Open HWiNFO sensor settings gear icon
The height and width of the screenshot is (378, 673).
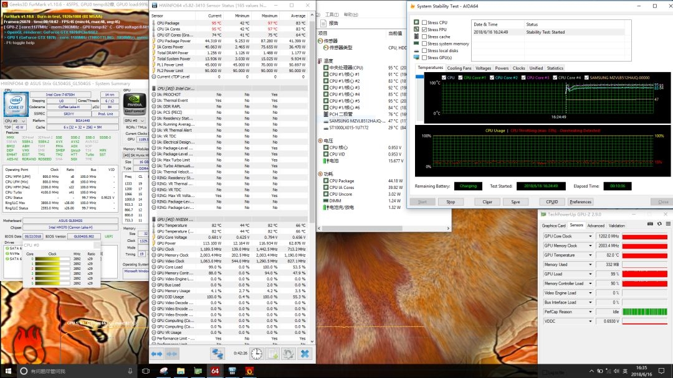[x=289, y=354]
